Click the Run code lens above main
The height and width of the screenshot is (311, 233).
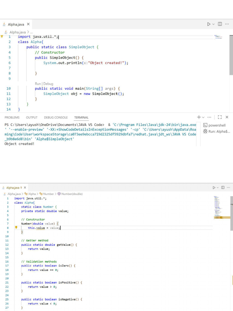pos(38,84)
